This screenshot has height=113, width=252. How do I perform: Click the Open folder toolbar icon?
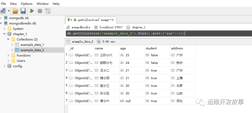(16, 11)
